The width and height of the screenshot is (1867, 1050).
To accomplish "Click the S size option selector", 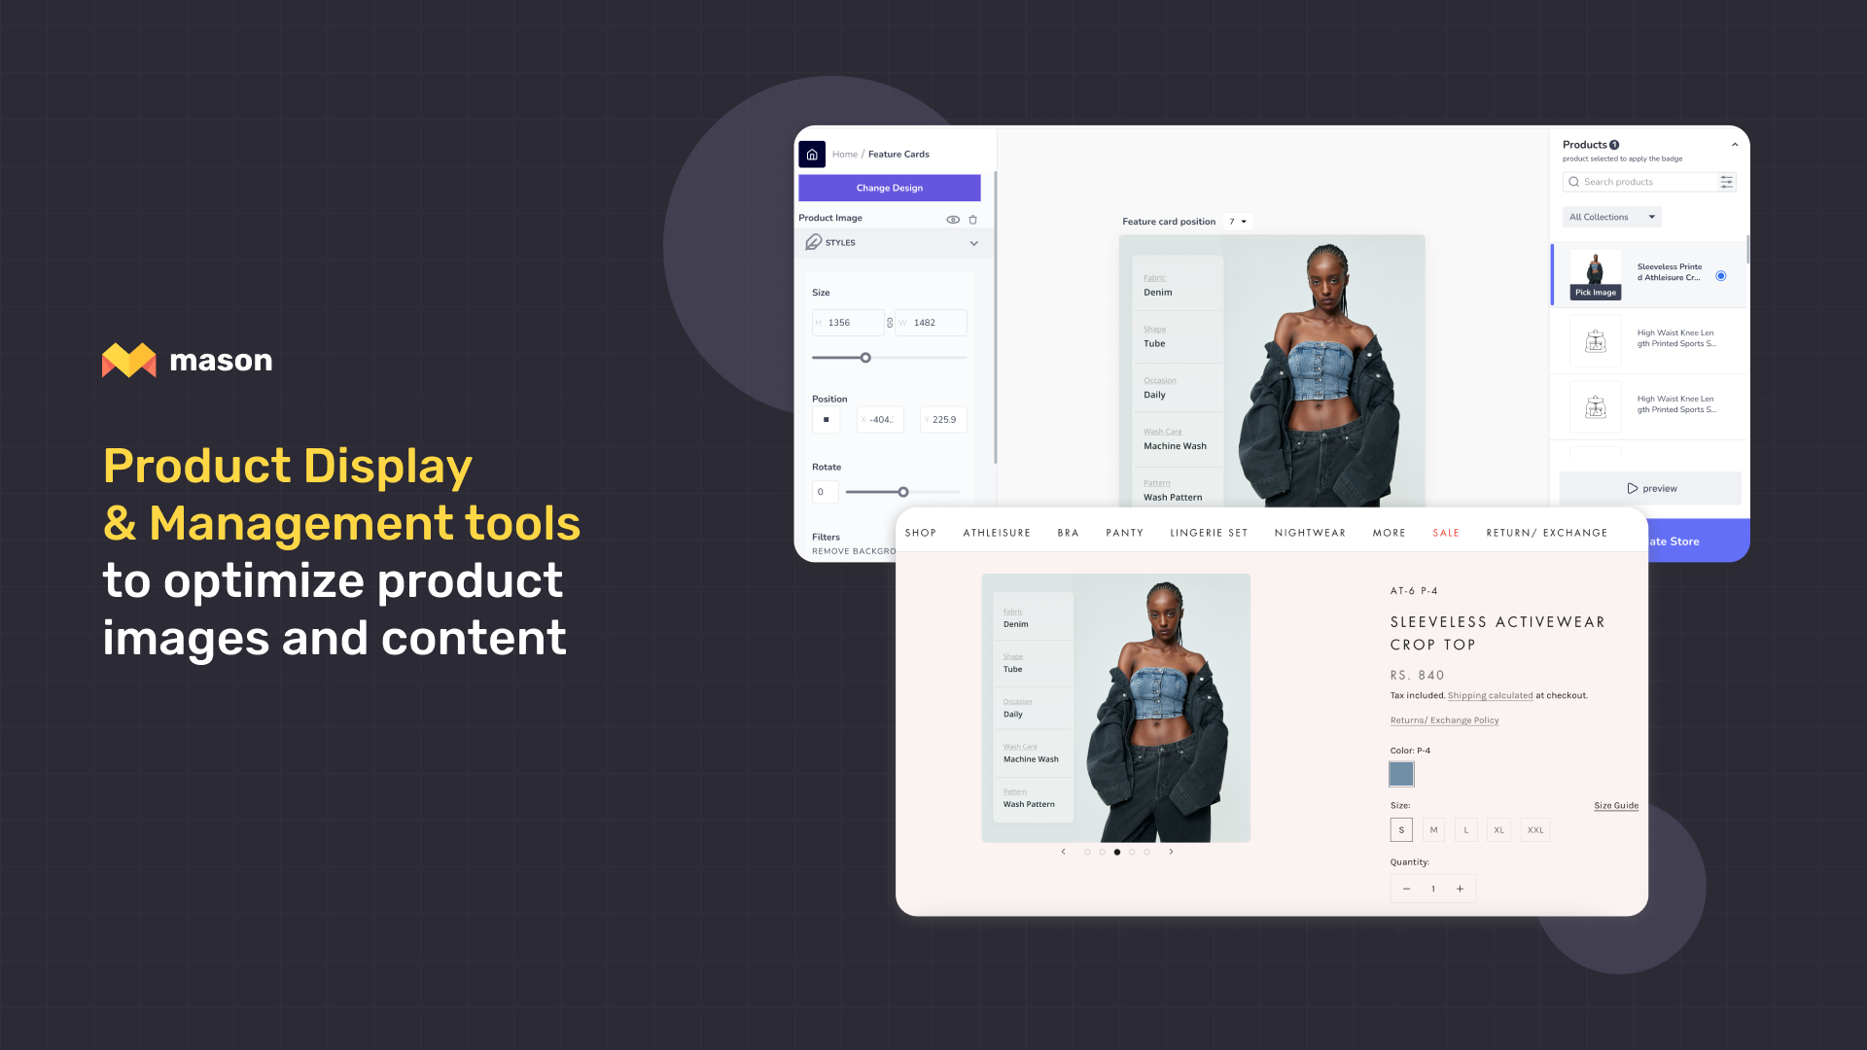I will pos(1401,831).
